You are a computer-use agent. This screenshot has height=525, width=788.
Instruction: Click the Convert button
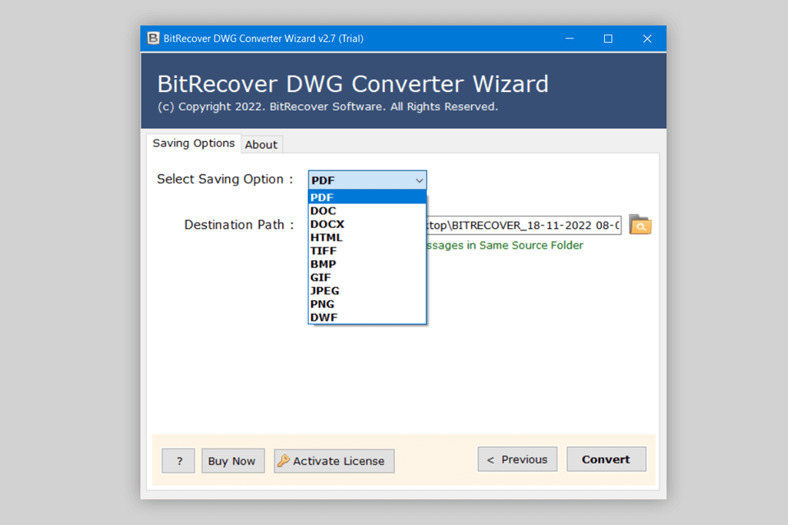pyautogui.click(x=606, y=459)
